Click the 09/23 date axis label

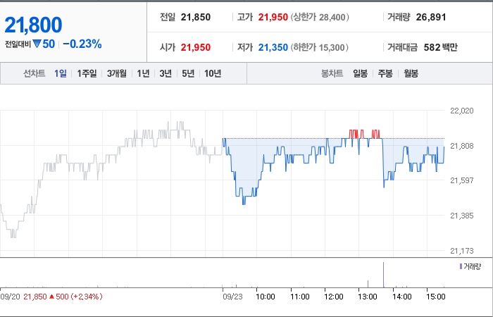(x=232, y=297)
